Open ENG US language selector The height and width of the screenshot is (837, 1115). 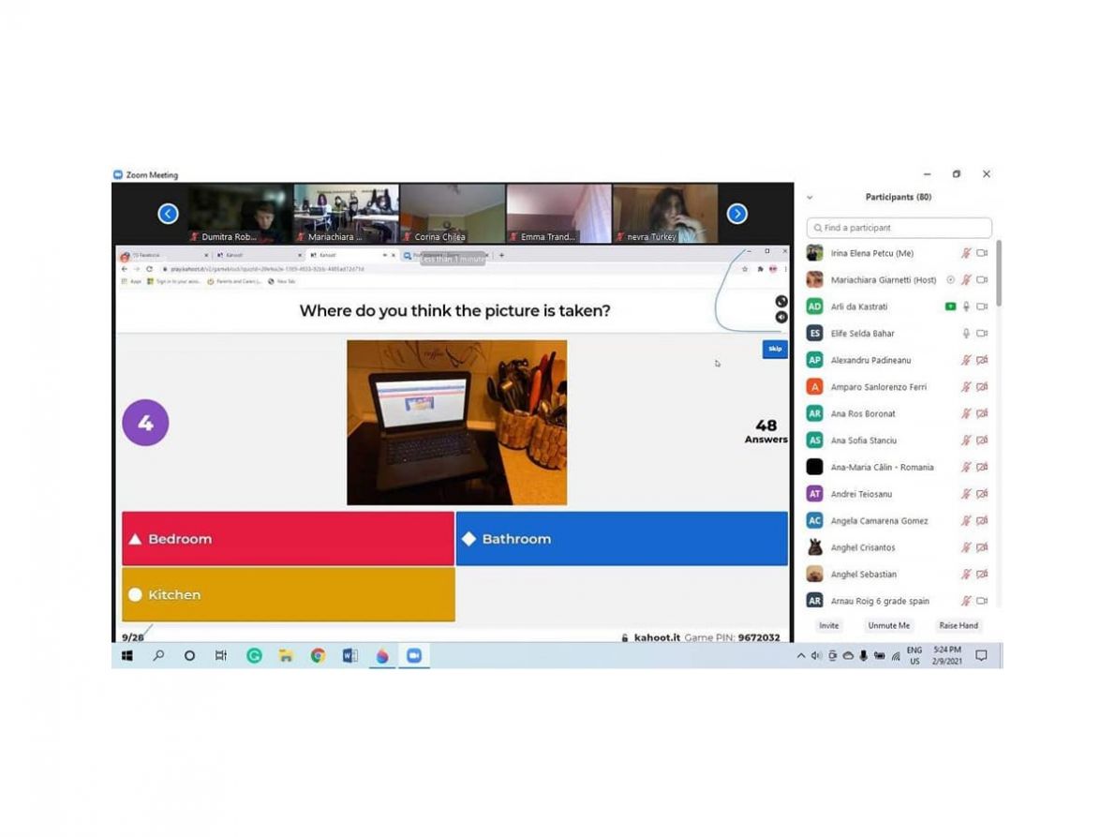coord(914,656)
